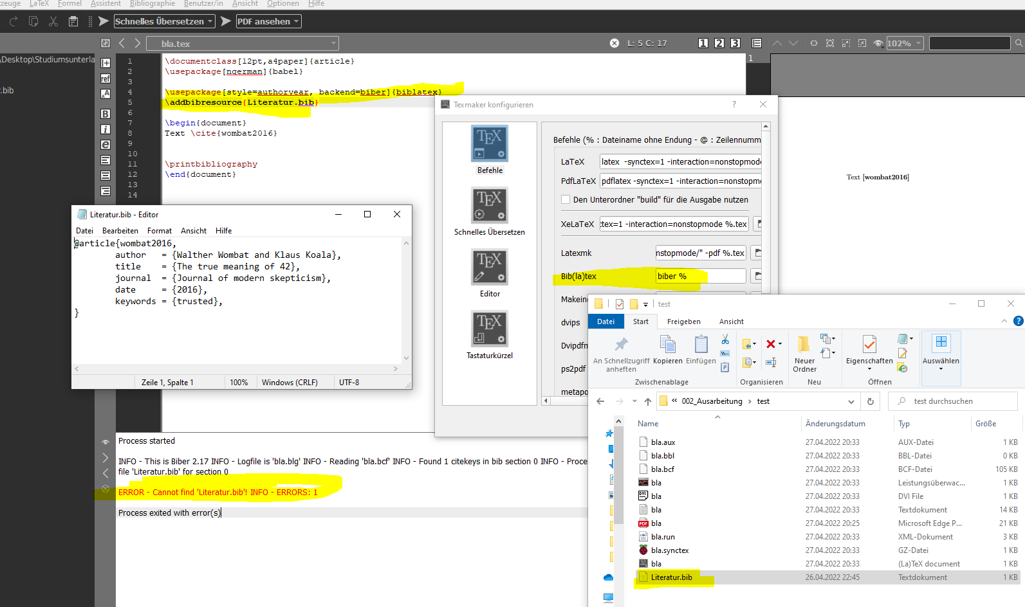
Task: Open Tastaturkürzel settings section
Action: pyautogui.click(x=489, y=329)
